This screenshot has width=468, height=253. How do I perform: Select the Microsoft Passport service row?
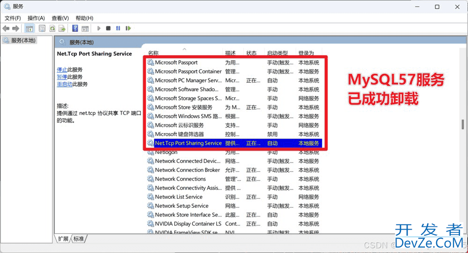tap(234, 63)
